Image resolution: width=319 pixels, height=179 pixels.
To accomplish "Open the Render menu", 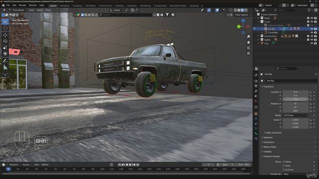I will pyautogui.click(x=22, y=5).
